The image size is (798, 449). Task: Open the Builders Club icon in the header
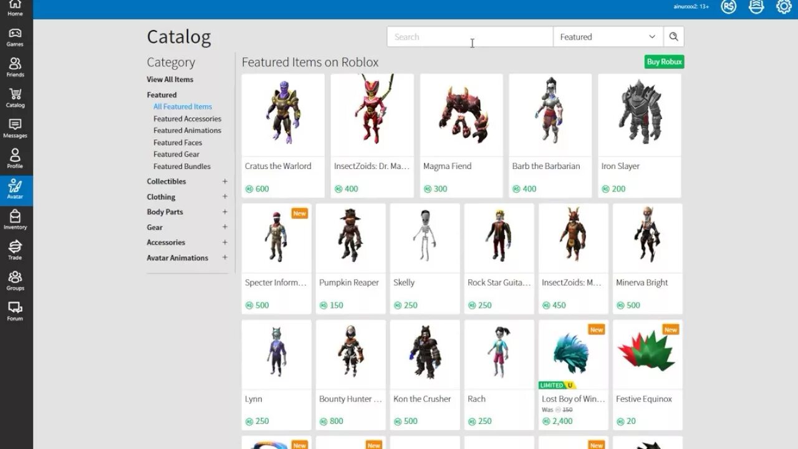(756, 7)
